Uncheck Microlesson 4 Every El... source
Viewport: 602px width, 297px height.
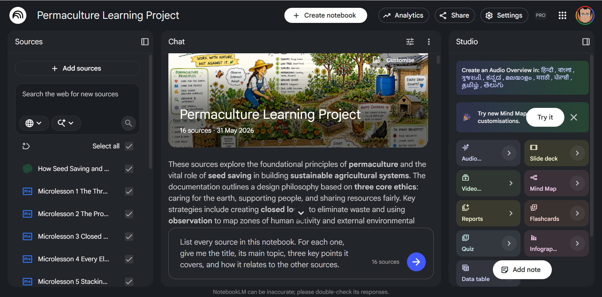point(129,259)
